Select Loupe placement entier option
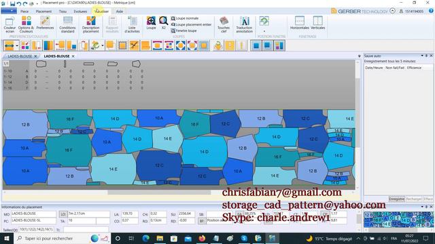 click(x=191, y=24)
